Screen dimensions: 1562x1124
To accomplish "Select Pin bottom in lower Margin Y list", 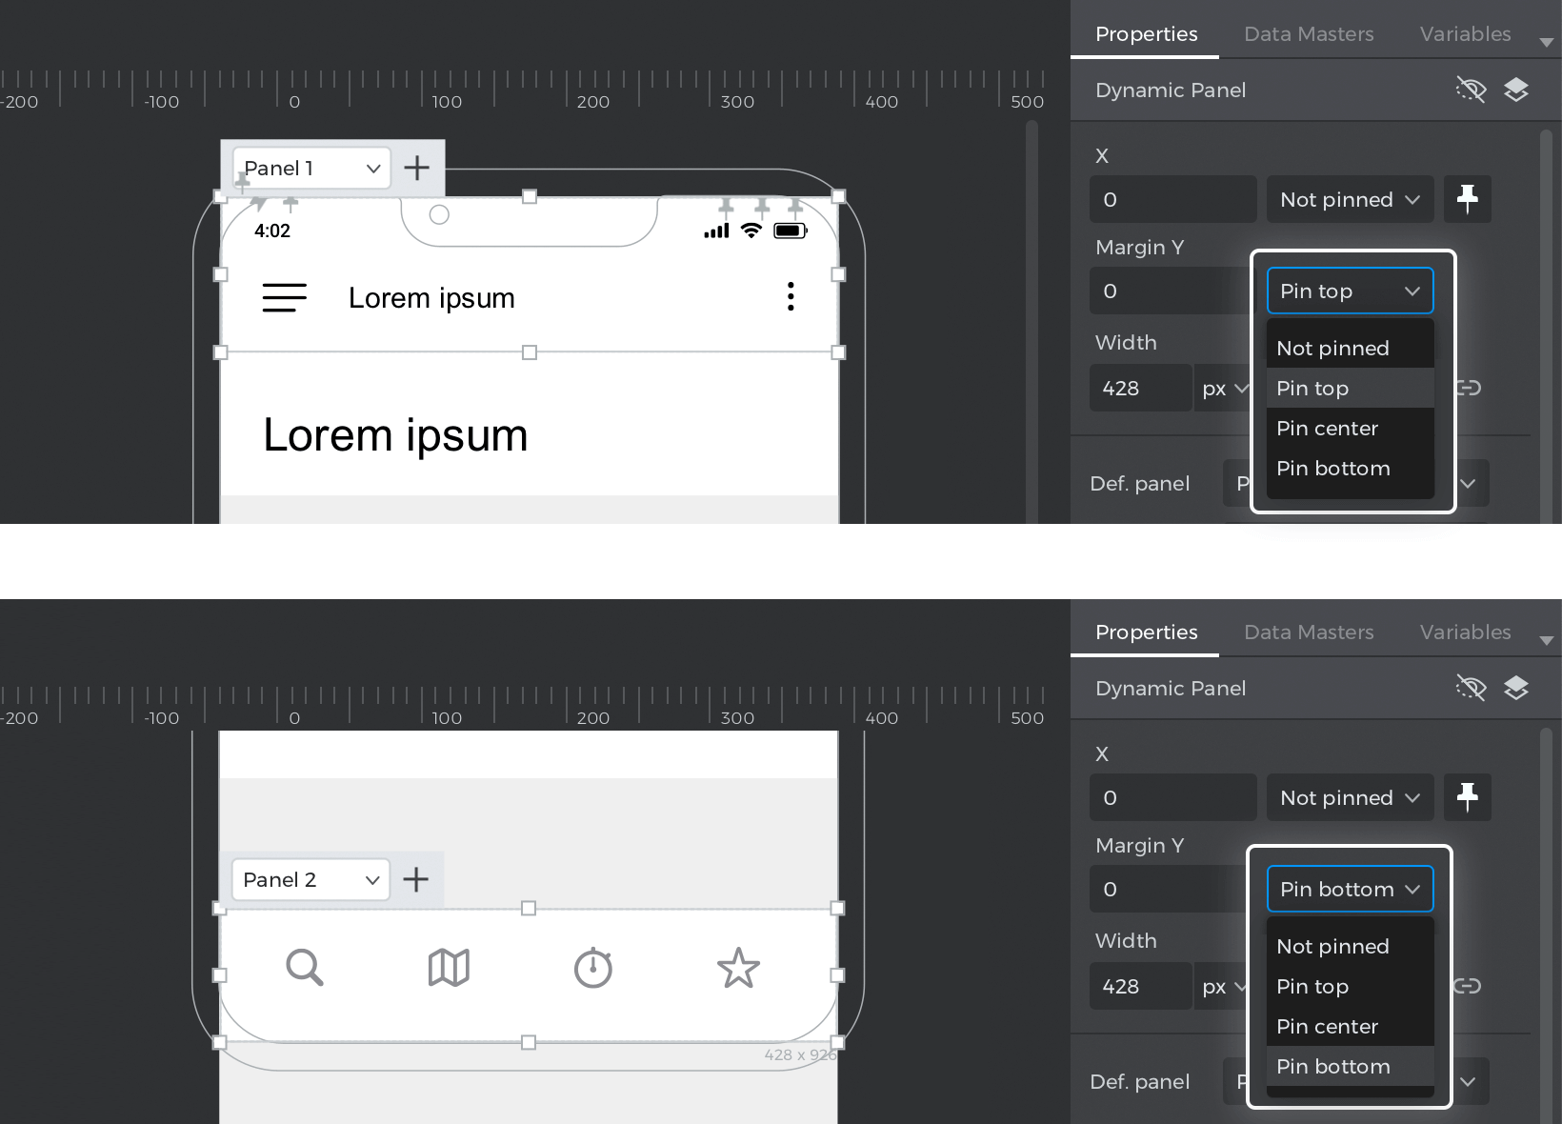I will tap(1351, 1066).
